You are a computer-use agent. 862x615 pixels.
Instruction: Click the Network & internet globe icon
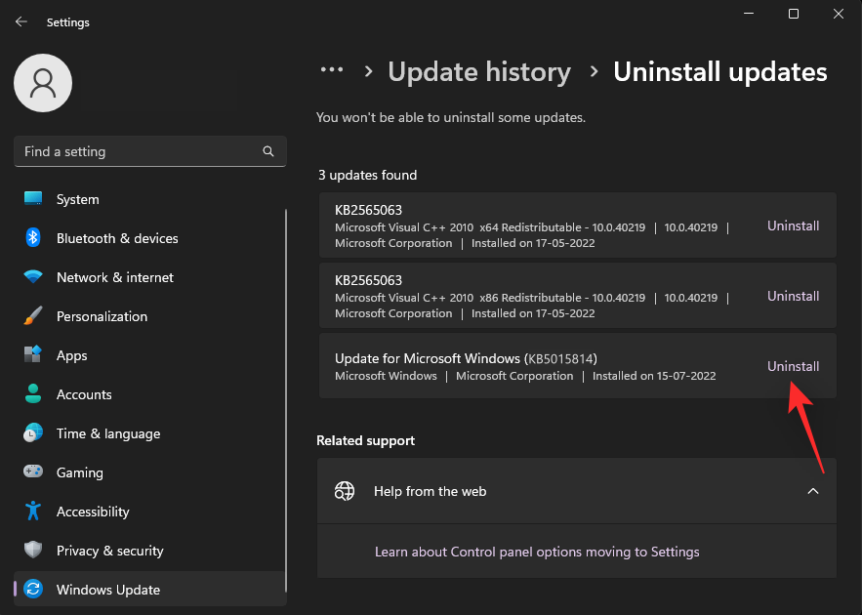click(x=32, y=277)
